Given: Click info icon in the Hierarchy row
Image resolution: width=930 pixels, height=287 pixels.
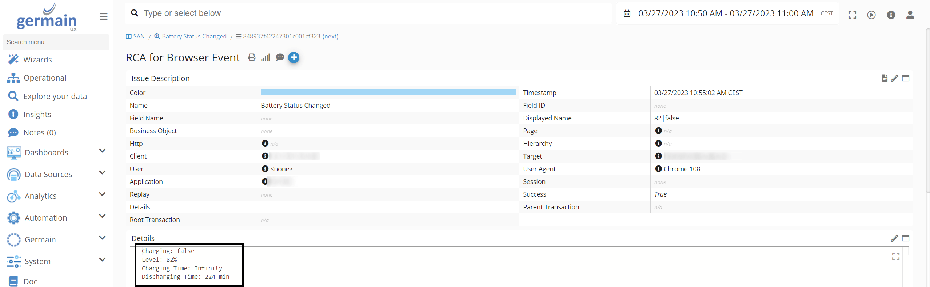Looking at the screenshot, I should 659,143.
